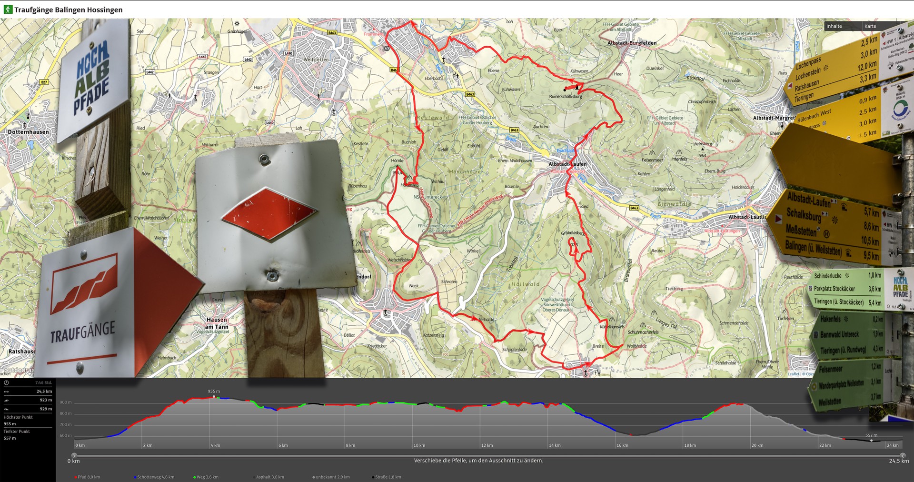This screenshot has height=482, width=914.
Task: Click the Asphalt 3,6 km legend entry
Action: [269, 477]
